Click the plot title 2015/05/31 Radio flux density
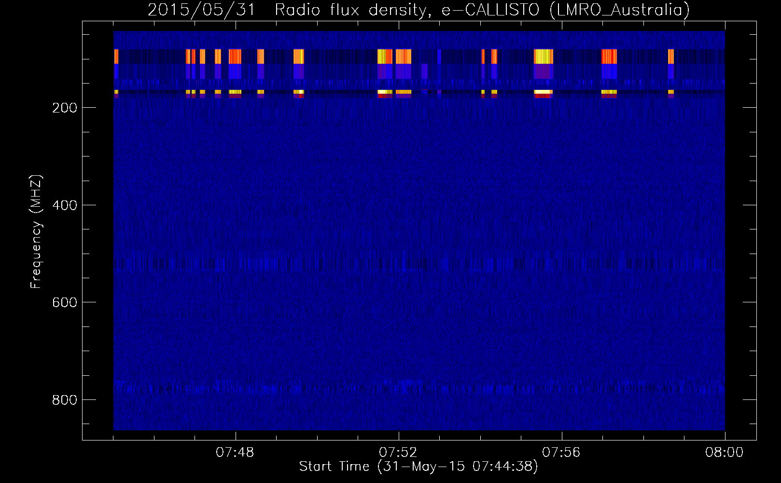This screenshot has height=483, width=781. (x=418, y=10)
